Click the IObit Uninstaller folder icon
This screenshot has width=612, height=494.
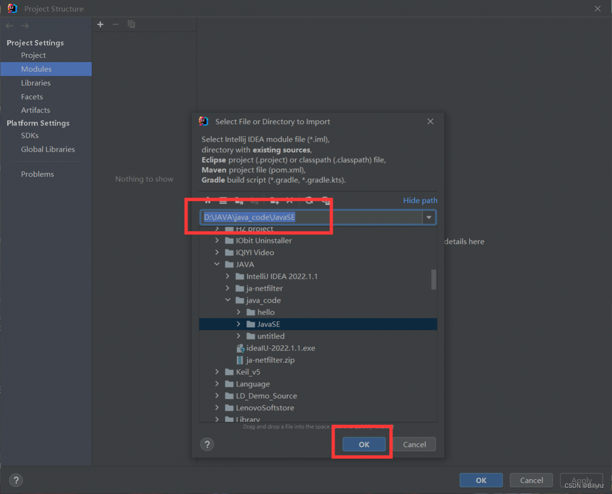point(229,241)
